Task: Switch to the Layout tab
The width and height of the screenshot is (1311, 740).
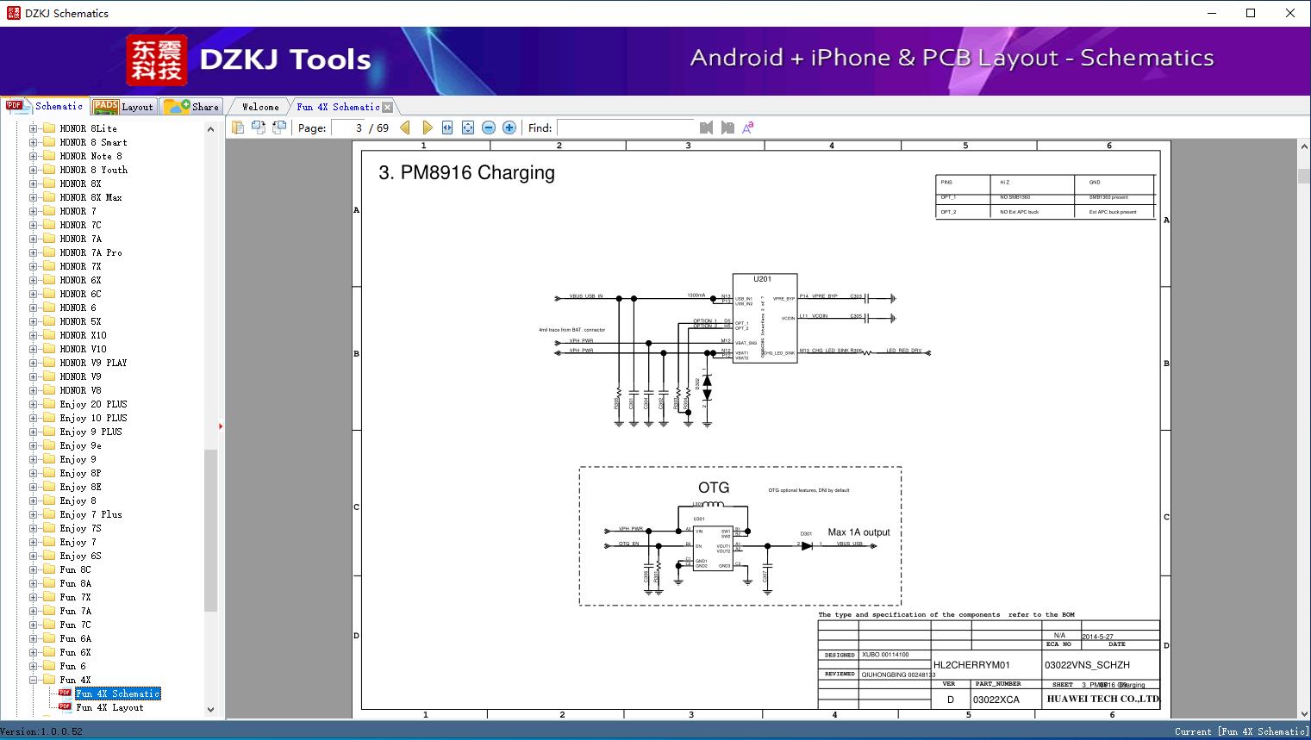Action: [123, 107]
